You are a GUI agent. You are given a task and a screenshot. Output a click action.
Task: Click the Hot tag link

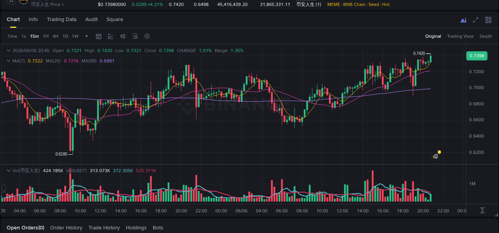tap(386, 4)
